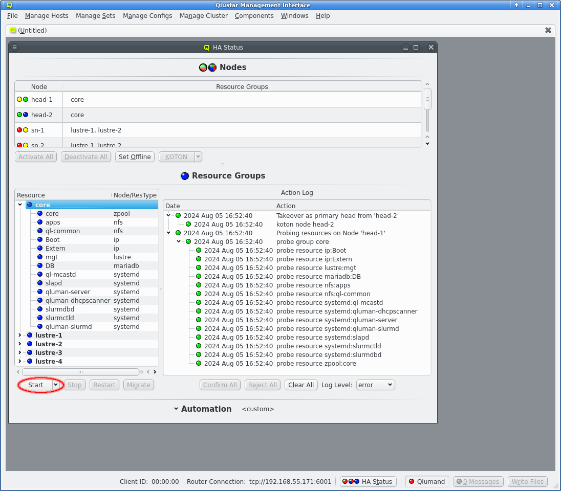The height and width of the screenshot is (491, 561).
Task: Open the Windows menu
Action: 294,16
